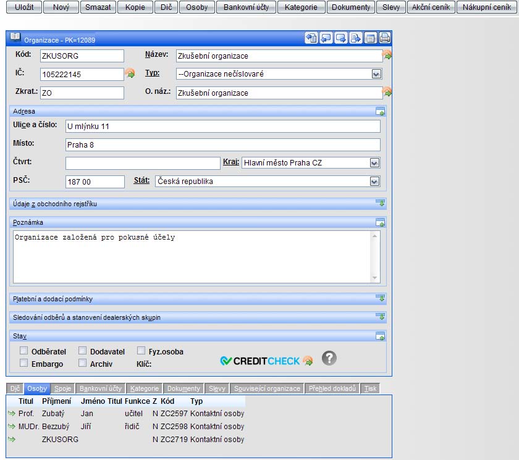Toggle the Embargo checkbox
Viewport: 519px width, 460px height.
coord(24,364)
